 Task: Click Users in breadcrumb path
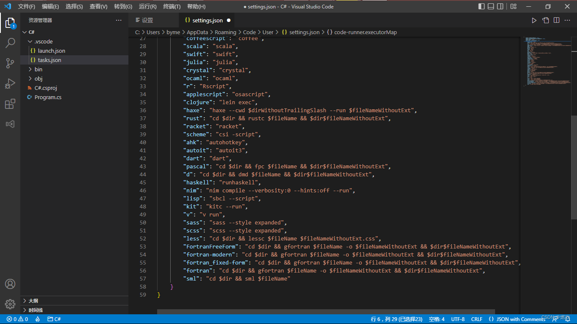tap(153, 32)
